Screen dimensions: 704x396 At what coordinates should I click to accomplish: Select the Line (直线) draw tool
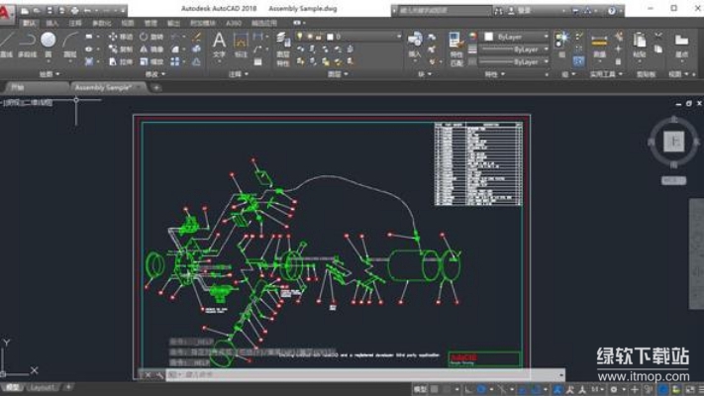pyautogui.click(x=6, y=45)
